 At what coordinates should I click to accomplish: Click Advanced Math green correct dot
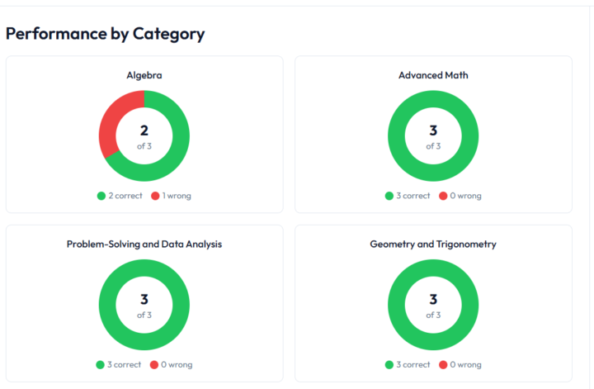389,196
